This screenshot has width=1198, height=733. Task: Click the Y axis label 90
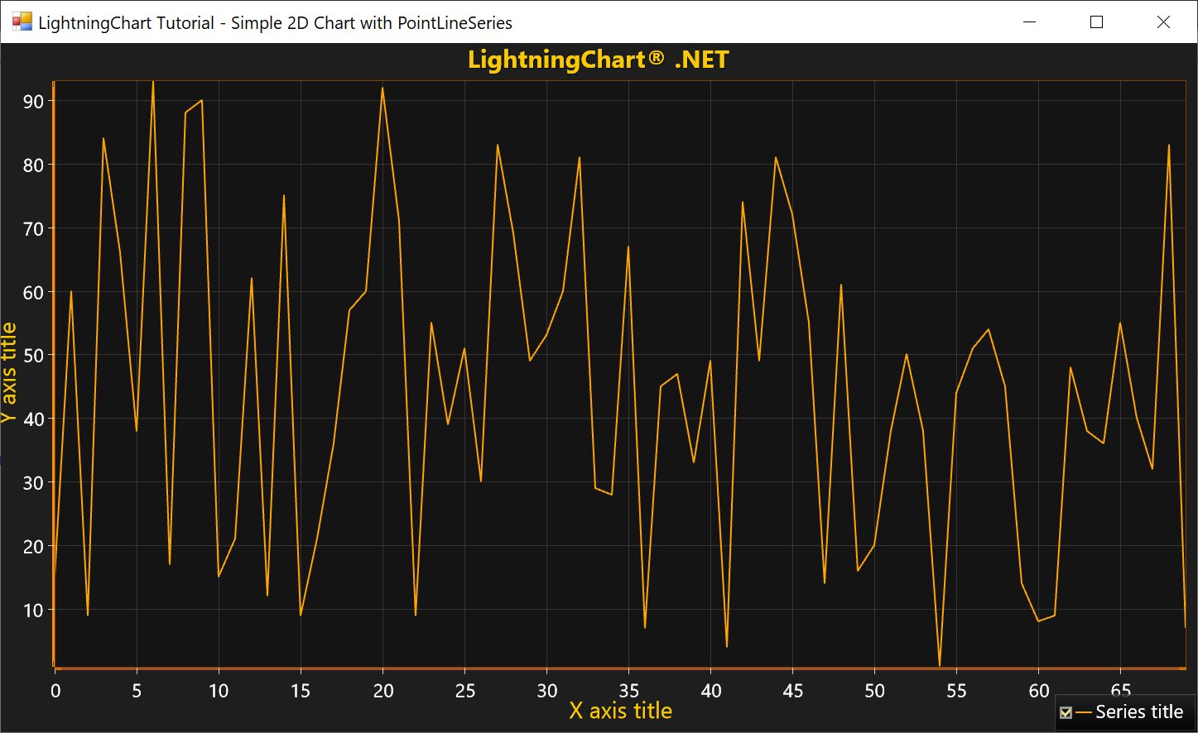tap(33, 102)
